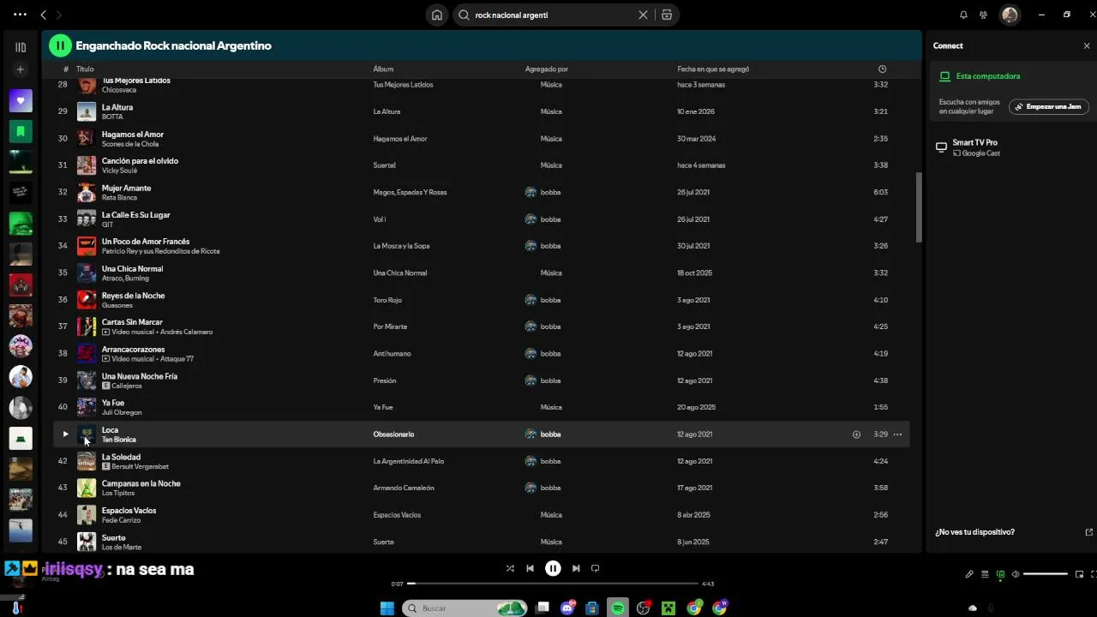1097x617 pixels.
Task: Expand Your Library sidebar icon
Action: pos(21,47)
